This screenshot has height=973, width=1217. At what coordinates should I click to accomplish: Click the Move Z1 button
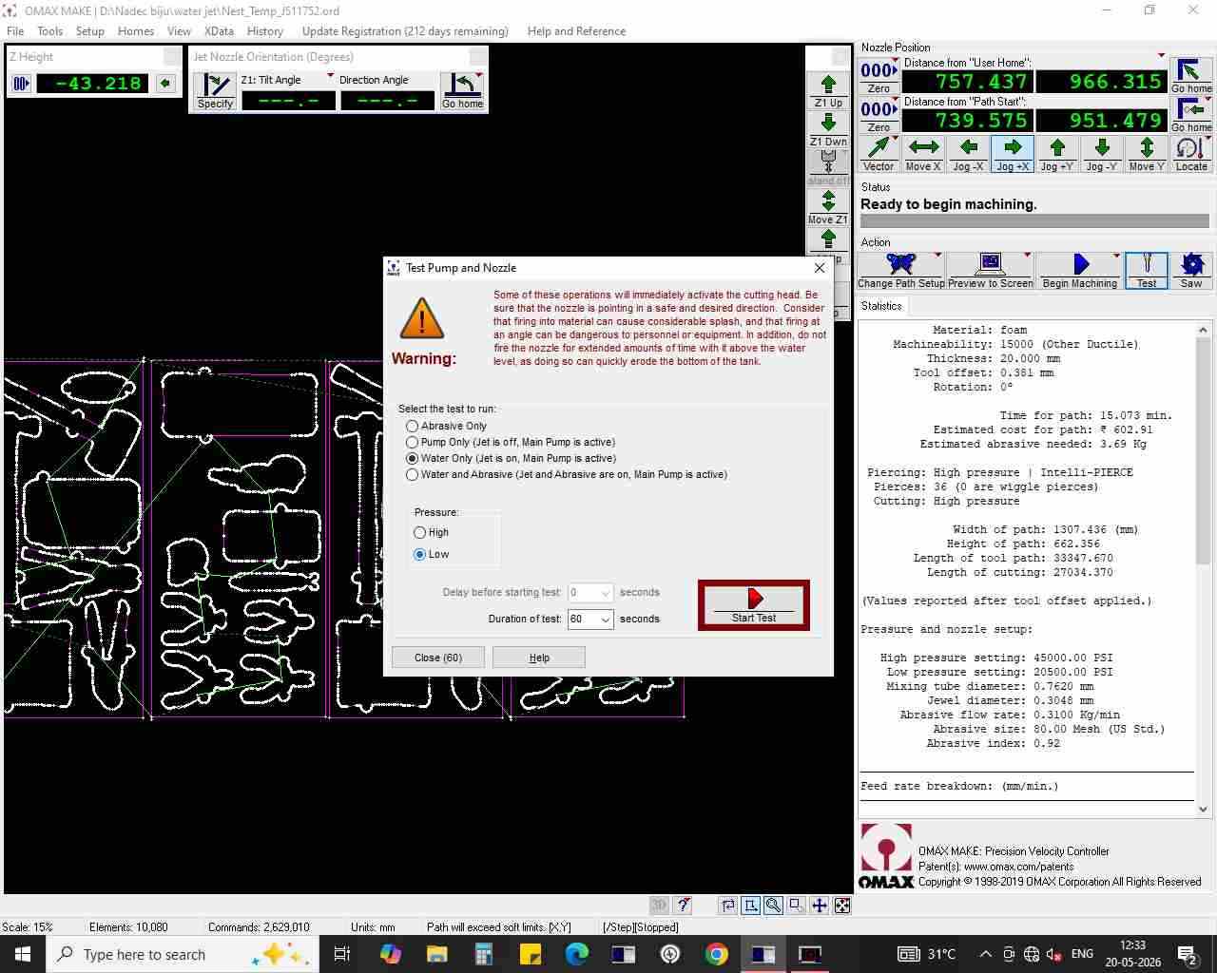(828, 207)
